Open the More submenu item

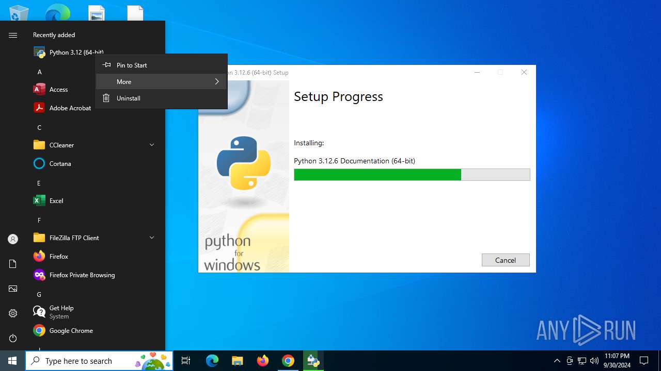(x=162, y=81)
